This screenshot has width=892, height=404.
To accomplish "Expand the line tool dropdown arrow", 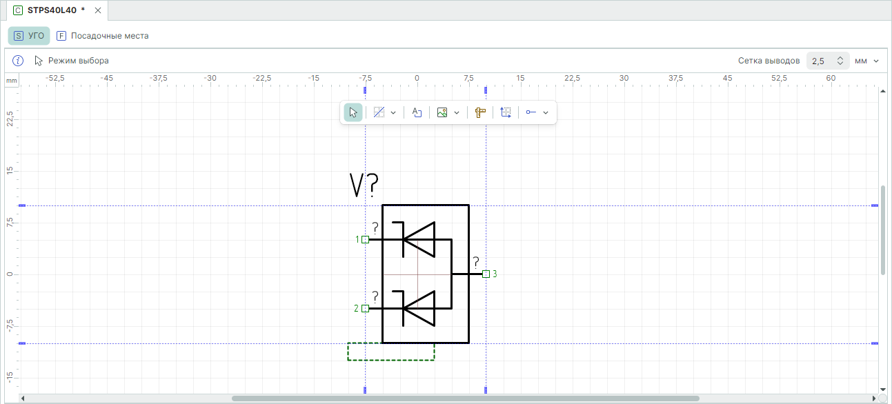I will pos(393,112).
